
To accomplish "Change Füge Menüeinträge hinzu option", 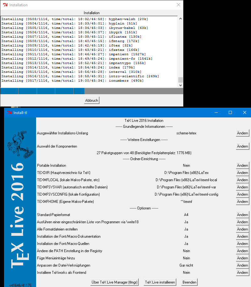I will (x=243, y=258).
